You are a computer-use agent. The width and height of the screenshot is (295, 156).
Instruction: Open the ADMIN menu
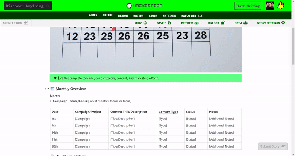pos(93,15)
